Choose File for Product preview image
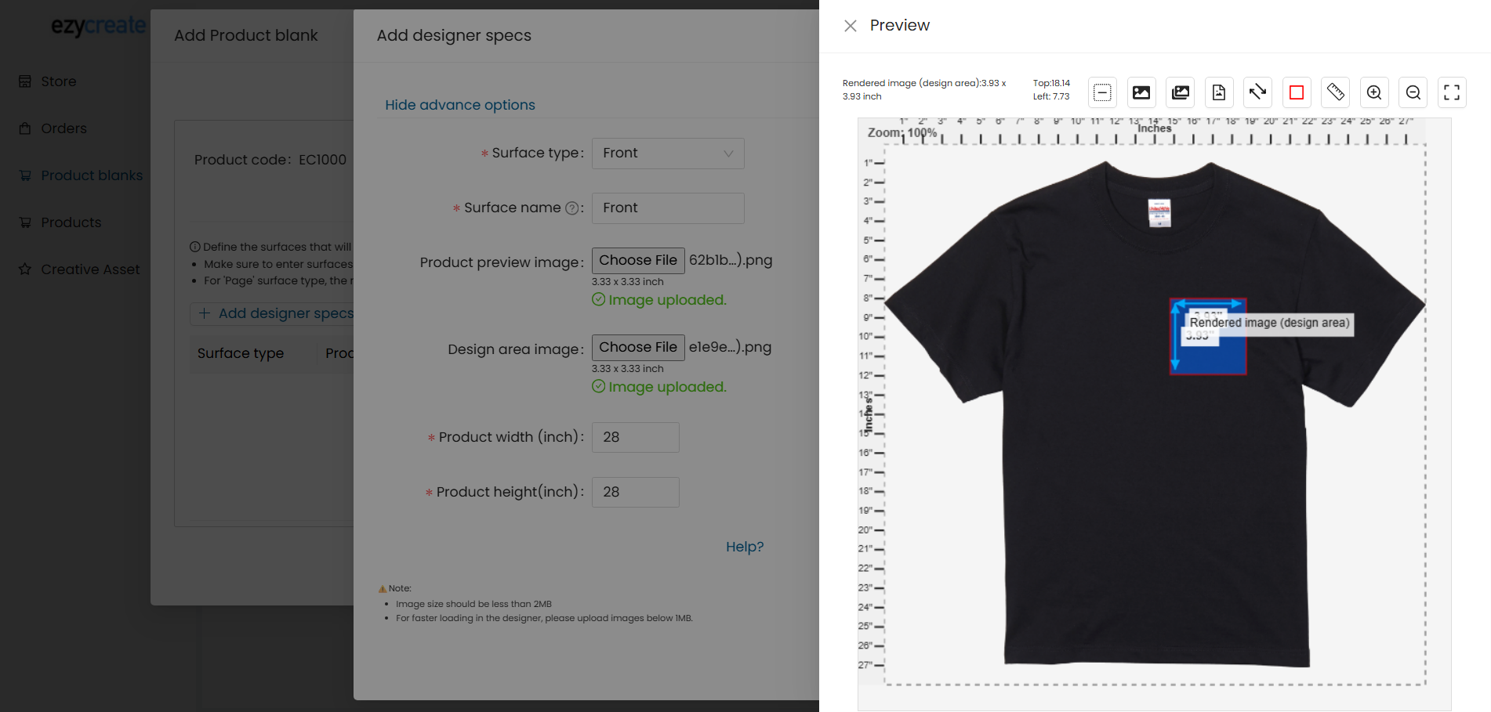The image size is (1491, 712). click(637, 261)
